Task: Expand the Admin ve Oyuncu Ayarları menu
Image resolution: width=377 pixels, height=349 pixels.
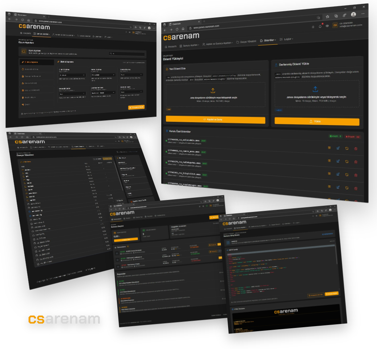Action: pyautogui.click(x=217, y=44)
